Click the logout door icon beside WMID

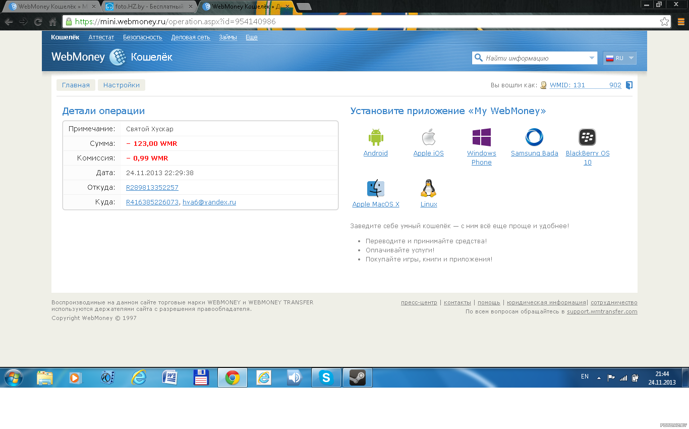coord(629,85)
